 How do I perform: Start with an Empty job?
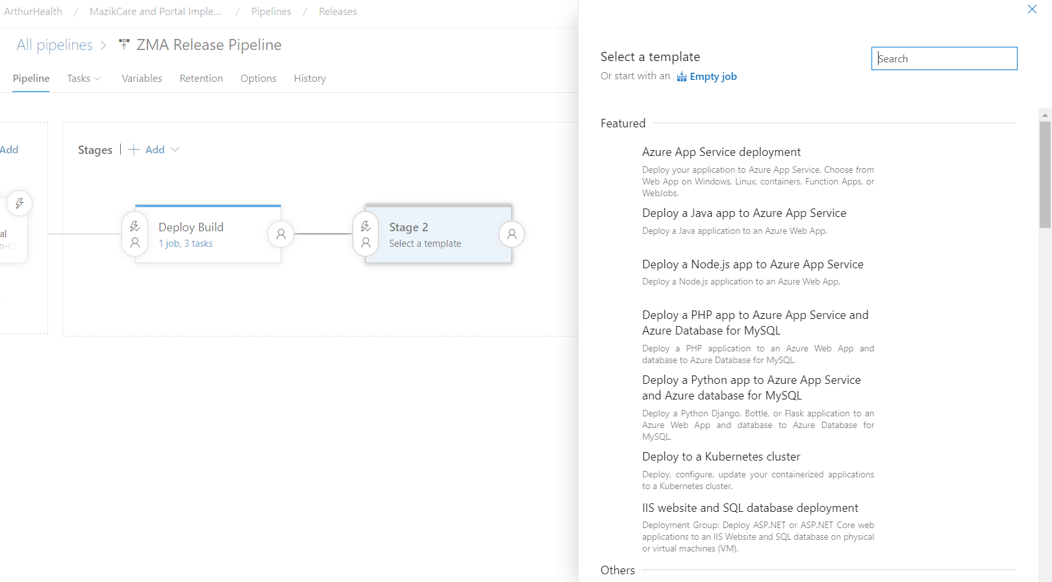click(712, 77)
